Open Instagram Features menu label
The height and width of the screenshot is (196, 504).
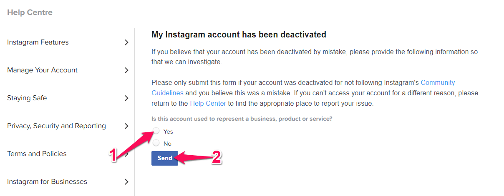tap(38, 42)
